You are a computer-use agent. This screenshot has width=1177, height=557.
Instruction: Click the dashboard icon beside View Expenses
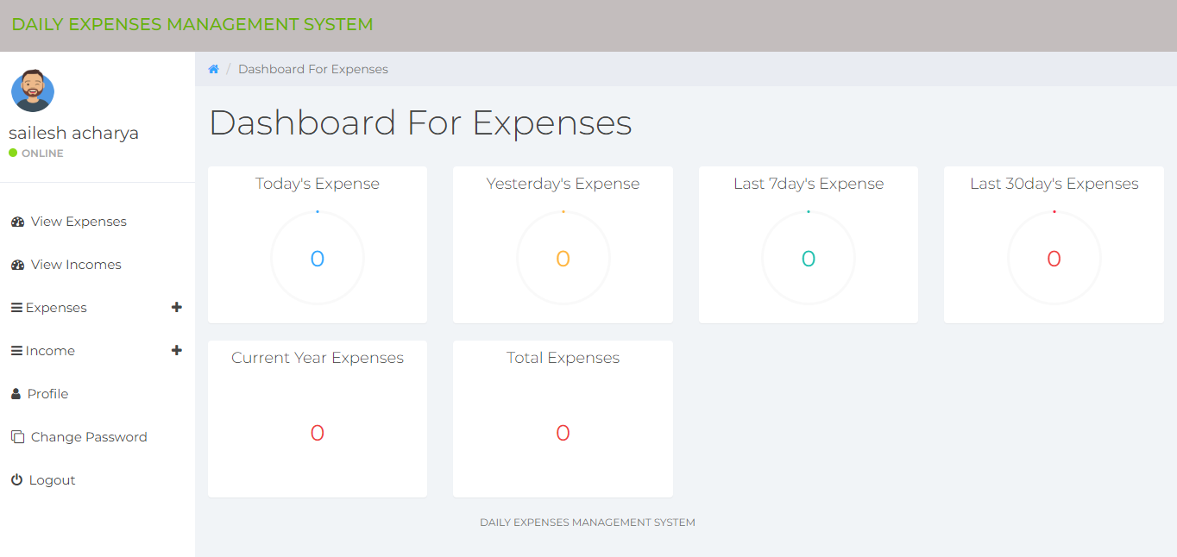tap(17, 222)
